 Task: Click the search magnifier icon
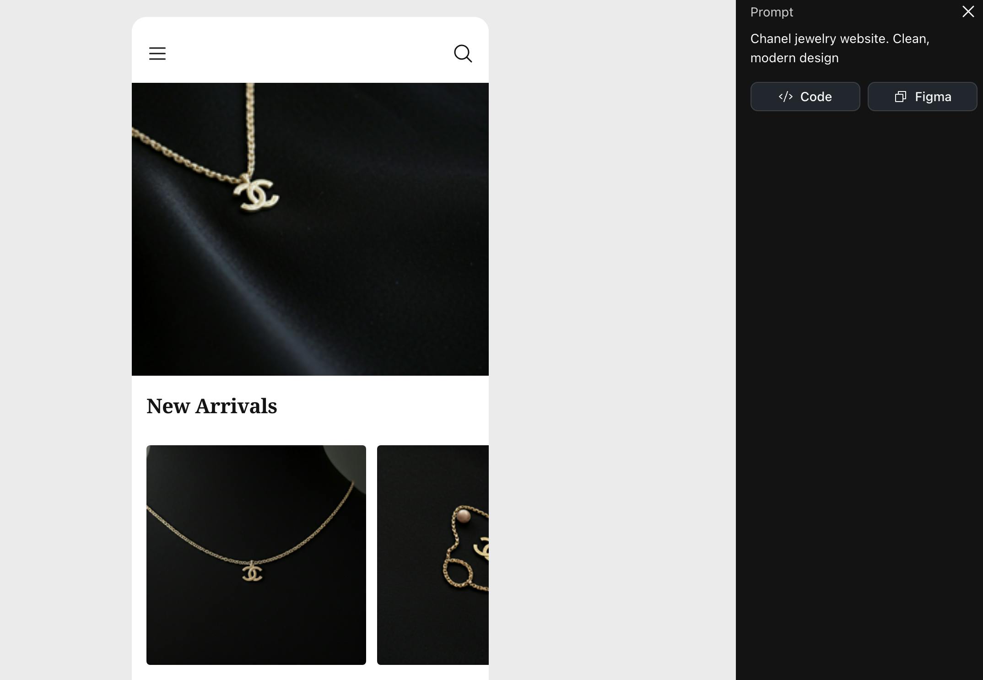coord(463,54)
